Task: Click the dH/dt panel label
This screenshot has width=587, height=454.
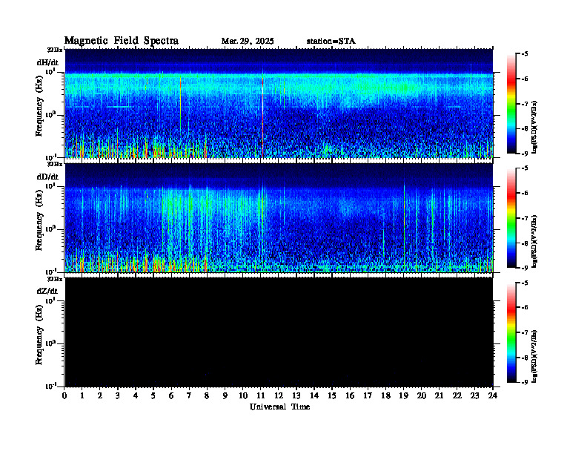Action: (47, 62)
